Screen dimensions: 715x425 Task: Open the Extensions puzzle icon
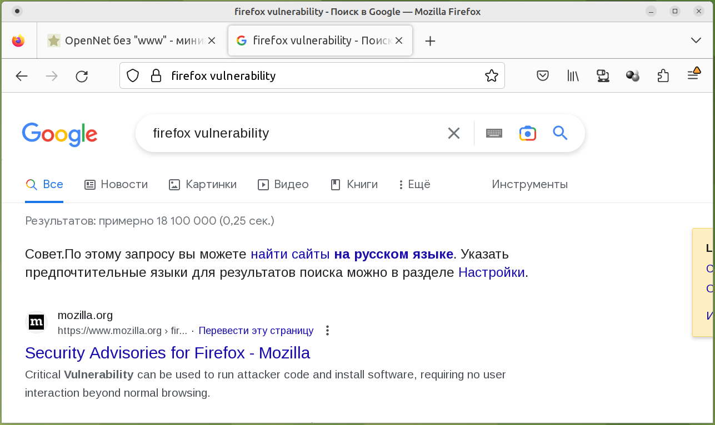663,76
